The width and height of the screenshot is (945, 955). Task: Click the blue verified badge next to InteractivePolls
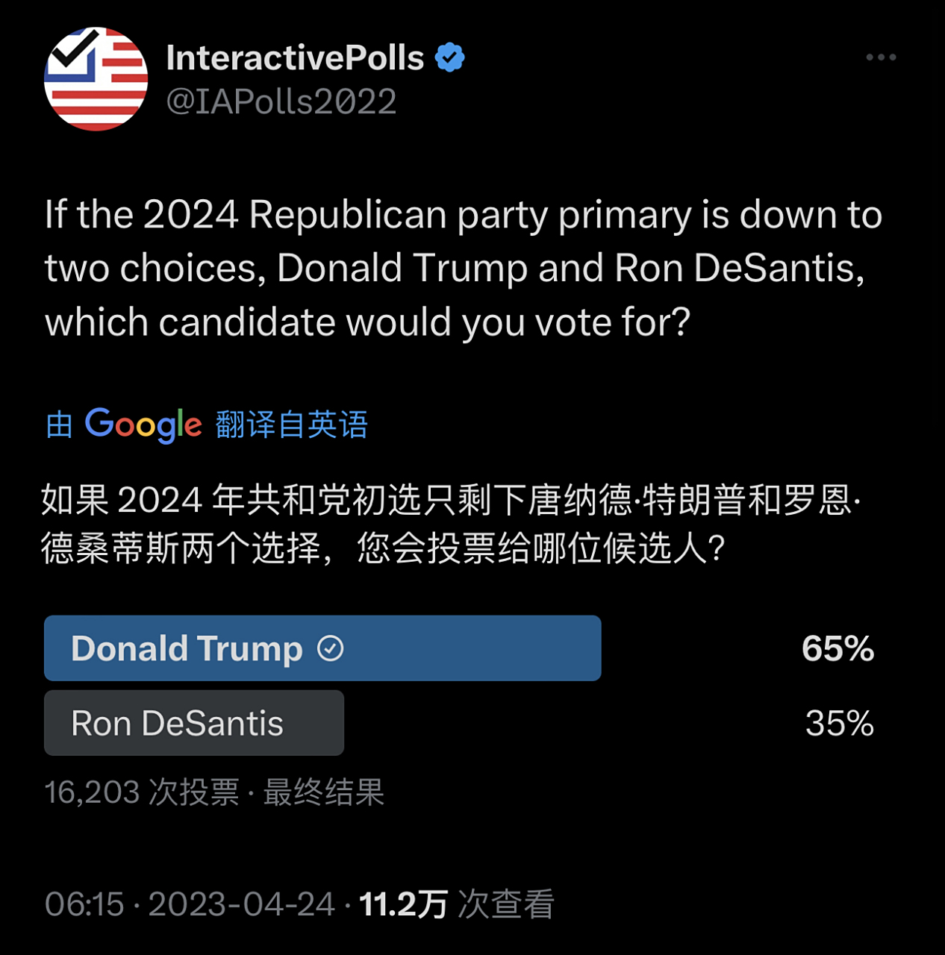pyautogui.click(x=450, y=56)
